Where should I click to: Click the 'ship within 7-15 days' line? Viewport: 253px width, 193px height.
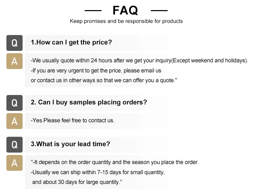pos(97,172)
